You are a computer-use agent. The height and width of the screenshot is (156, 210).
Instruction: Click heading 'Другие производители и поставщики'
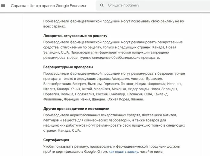[x=76, y=109]
